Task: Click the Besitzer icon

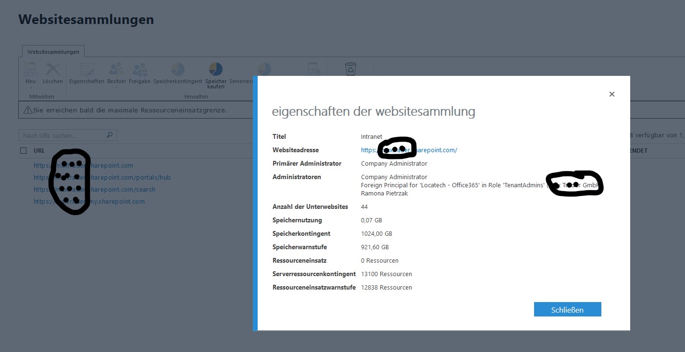Action: pyautogui.click(x=116, y=70)
